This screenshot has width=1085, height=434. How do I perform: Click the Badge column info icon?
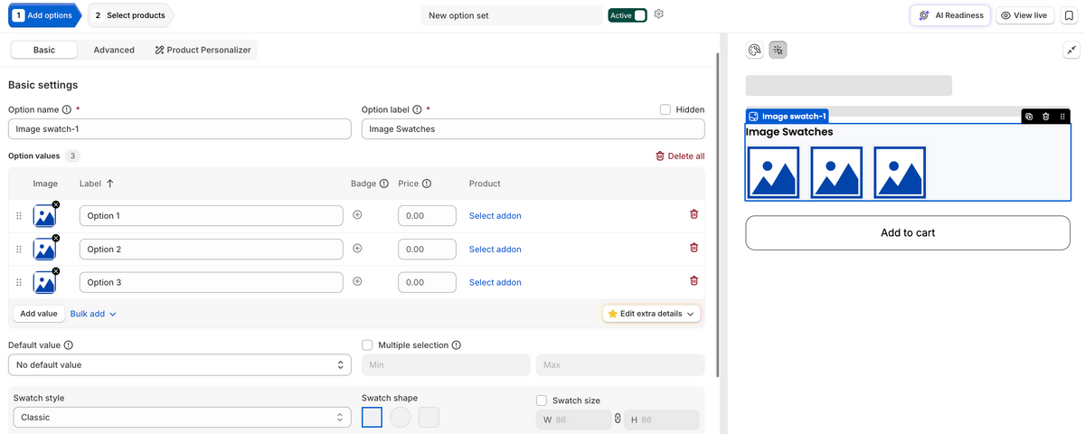[x=384, y=184]
